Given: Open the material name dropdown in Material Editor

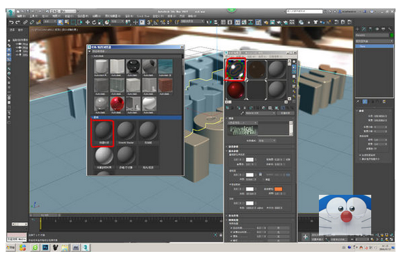Looking at the screenshot, I should tap(260, 113).
